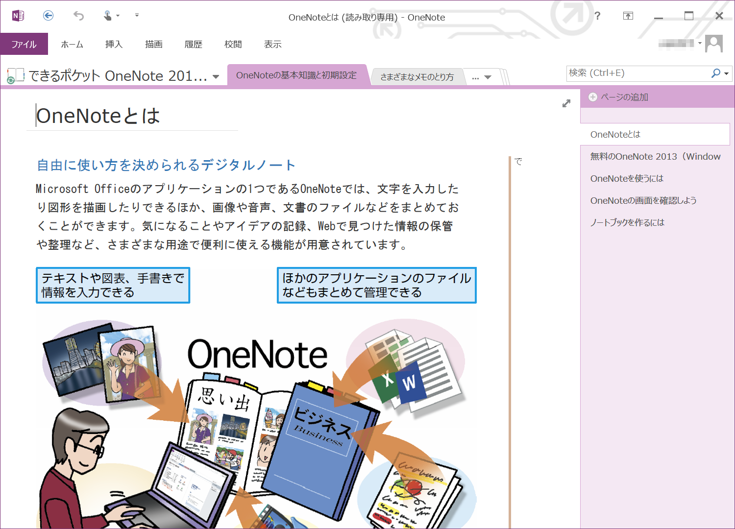The width and height of the screenshot is (735, 529).
Task: Expand page to full view arrow icon
Action: (x=566, y=103)
